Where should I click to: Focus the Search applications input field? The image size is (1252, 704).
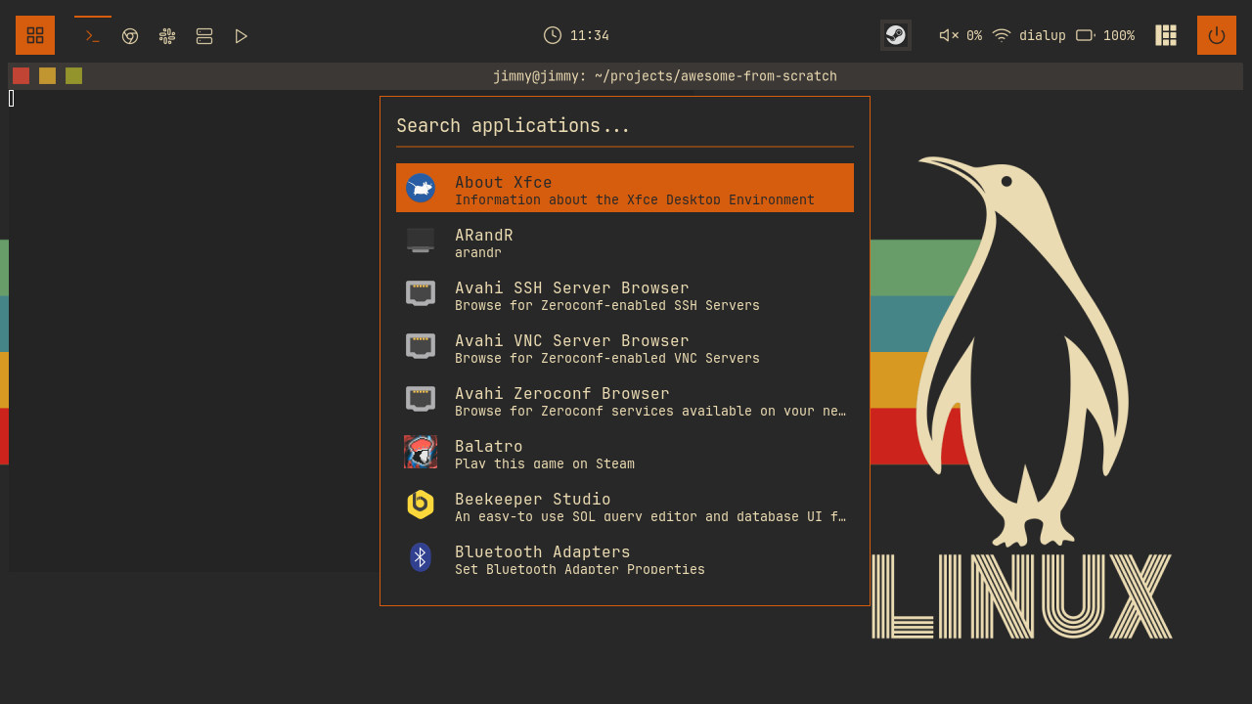tap(625, 126)
